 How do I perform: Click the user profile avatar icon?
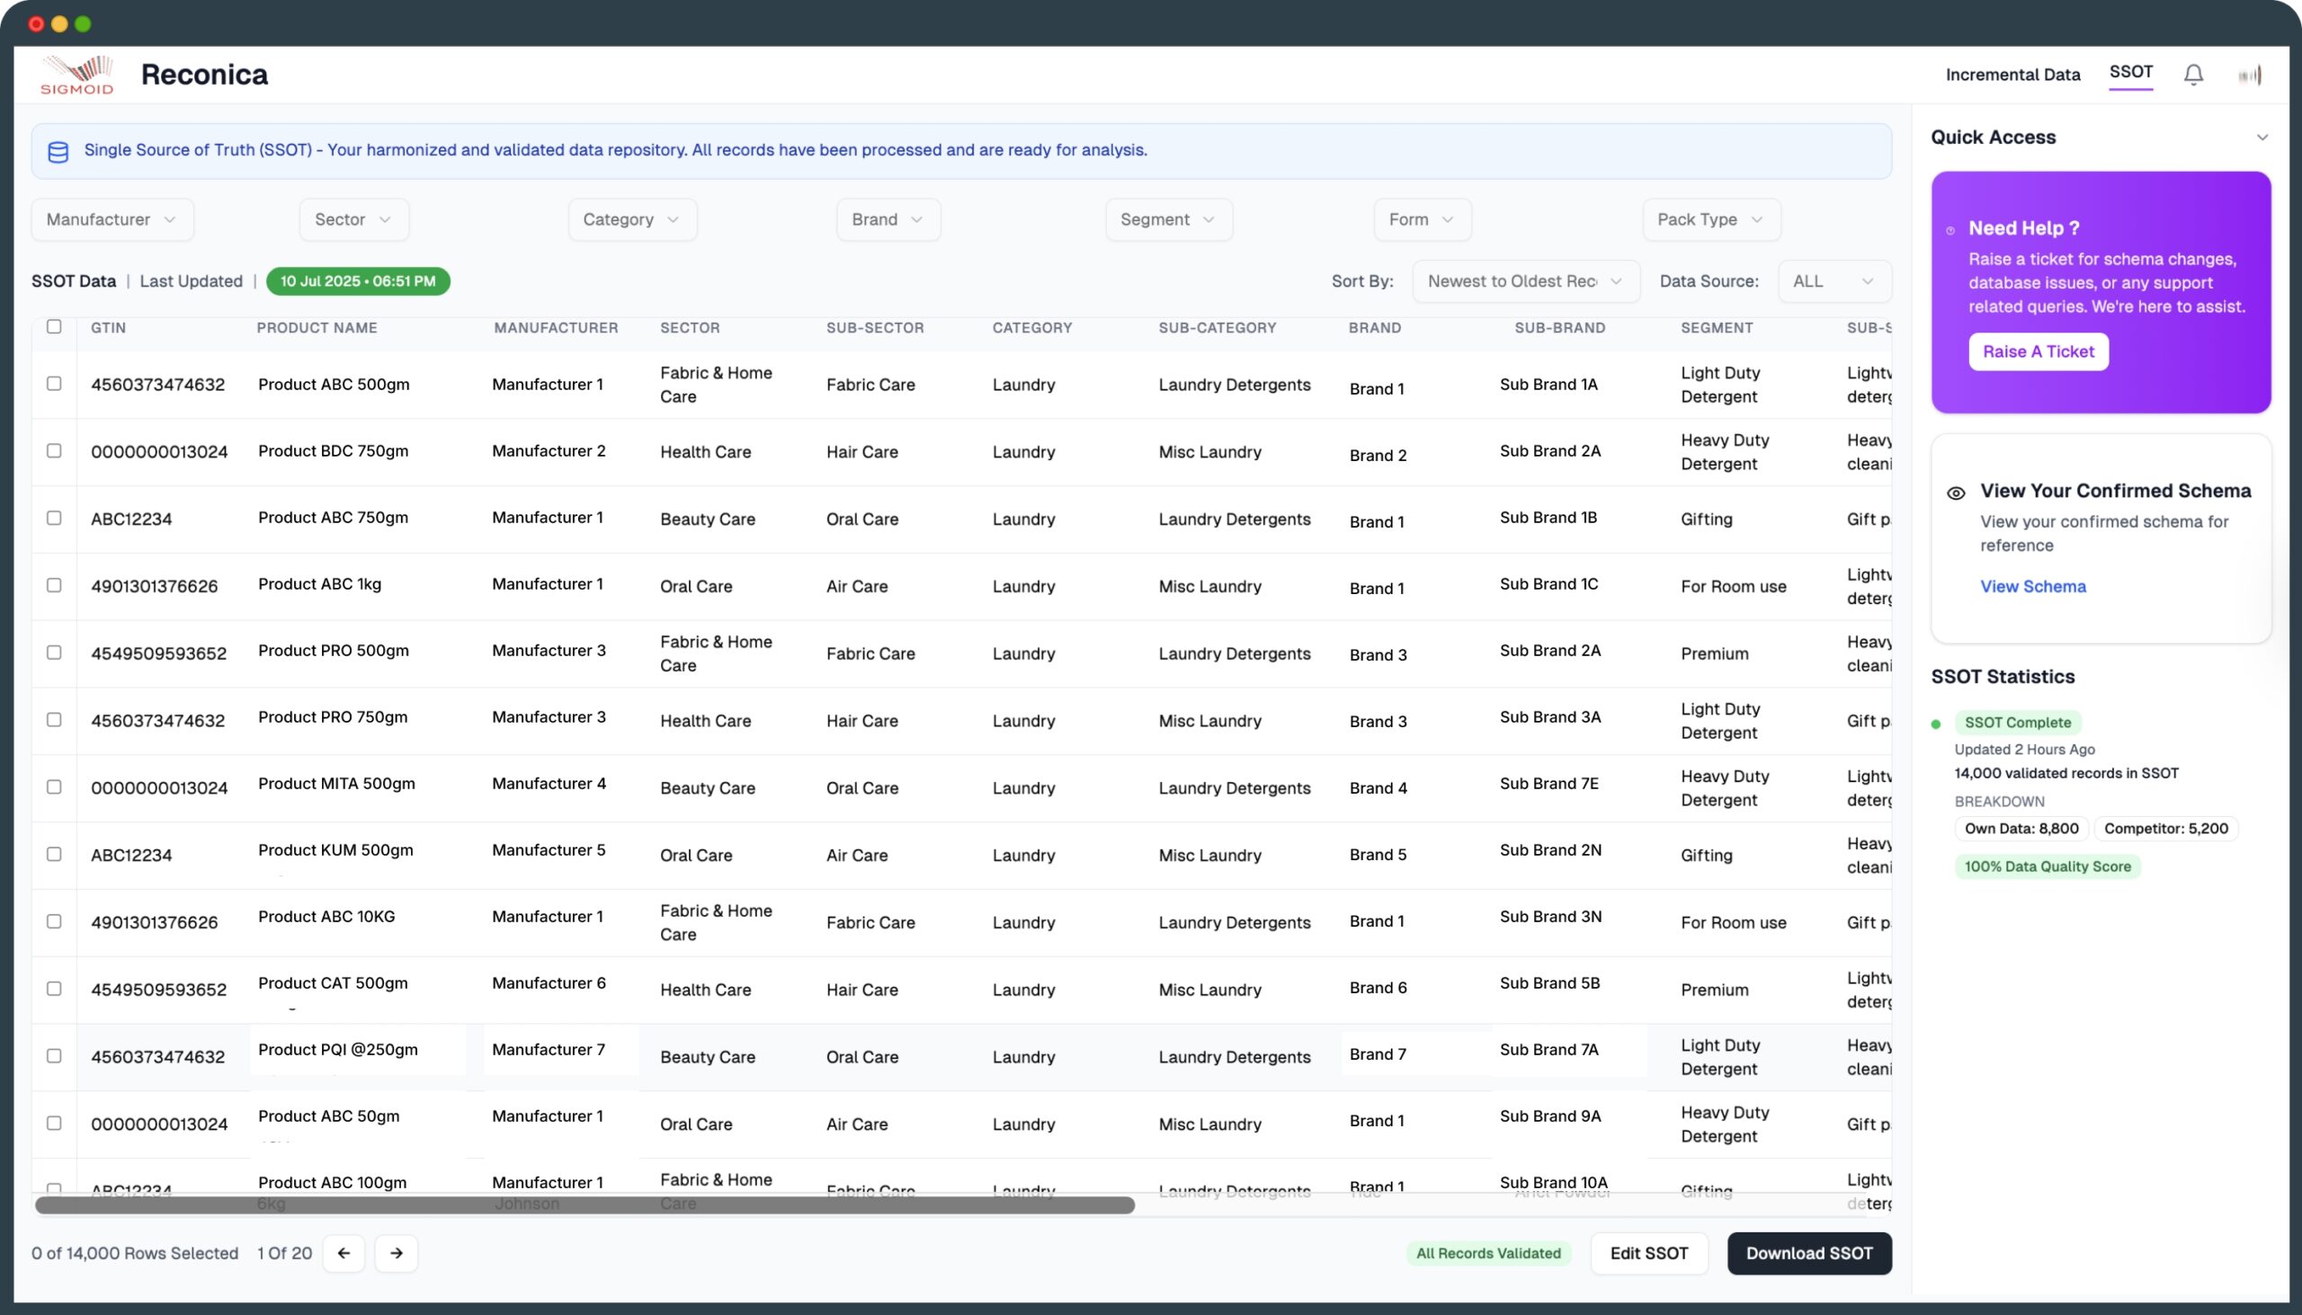(2250, 75)
